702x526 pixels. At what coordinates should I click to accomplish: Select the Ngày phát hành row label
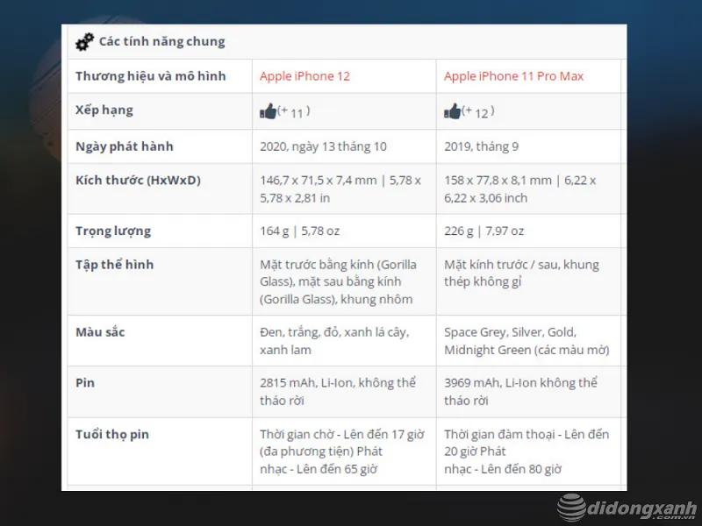pos(124,146)
